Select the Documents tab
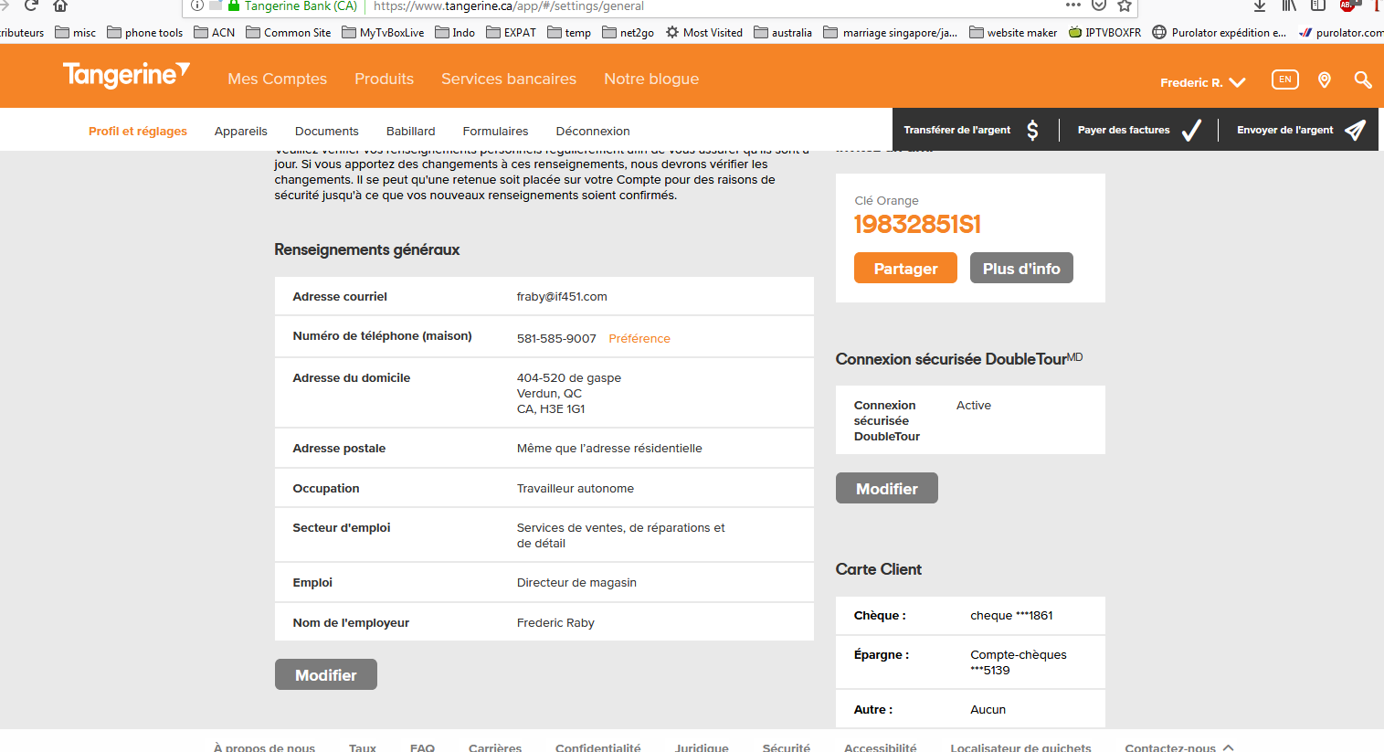The image size is (1384, 752). [327, 131]
